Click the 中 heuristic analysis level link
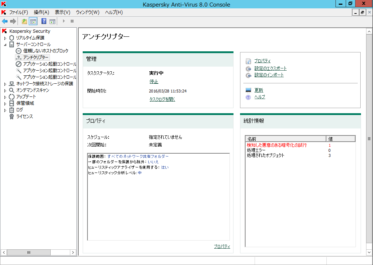This screenshot has width=373, height=265. [x=140, y=173]
